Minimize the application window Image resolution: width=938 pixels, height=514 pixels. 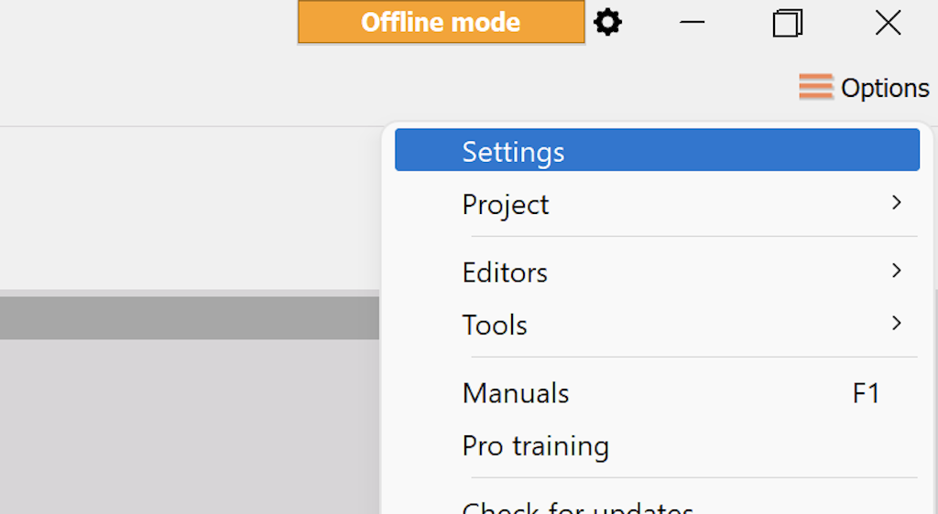coord(693,23)
